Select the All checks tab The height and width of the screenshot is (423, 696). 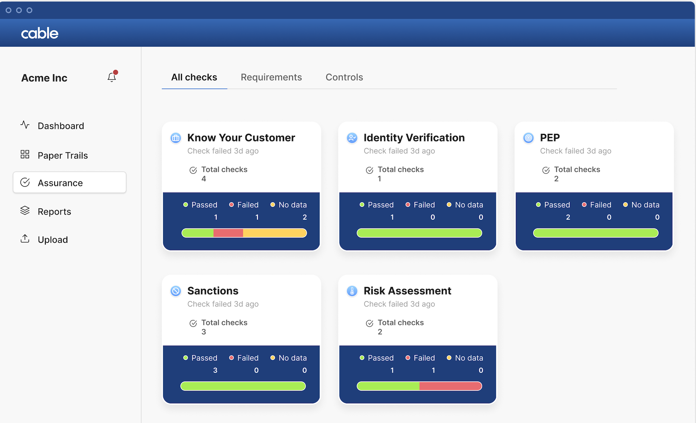(x=194, y=77)
